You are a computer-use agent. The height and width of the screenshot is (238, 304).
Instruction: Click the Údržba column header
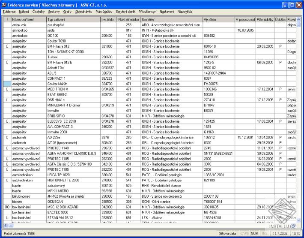pos(280,20)
